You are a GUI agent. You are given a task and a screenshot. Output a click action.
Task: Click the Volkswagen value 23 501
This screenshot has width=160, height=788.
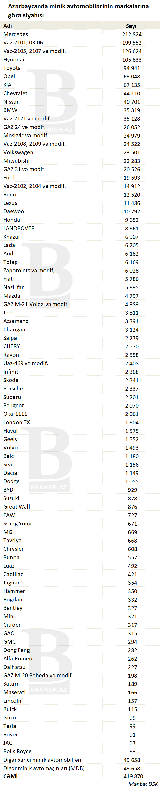[132, 152]
